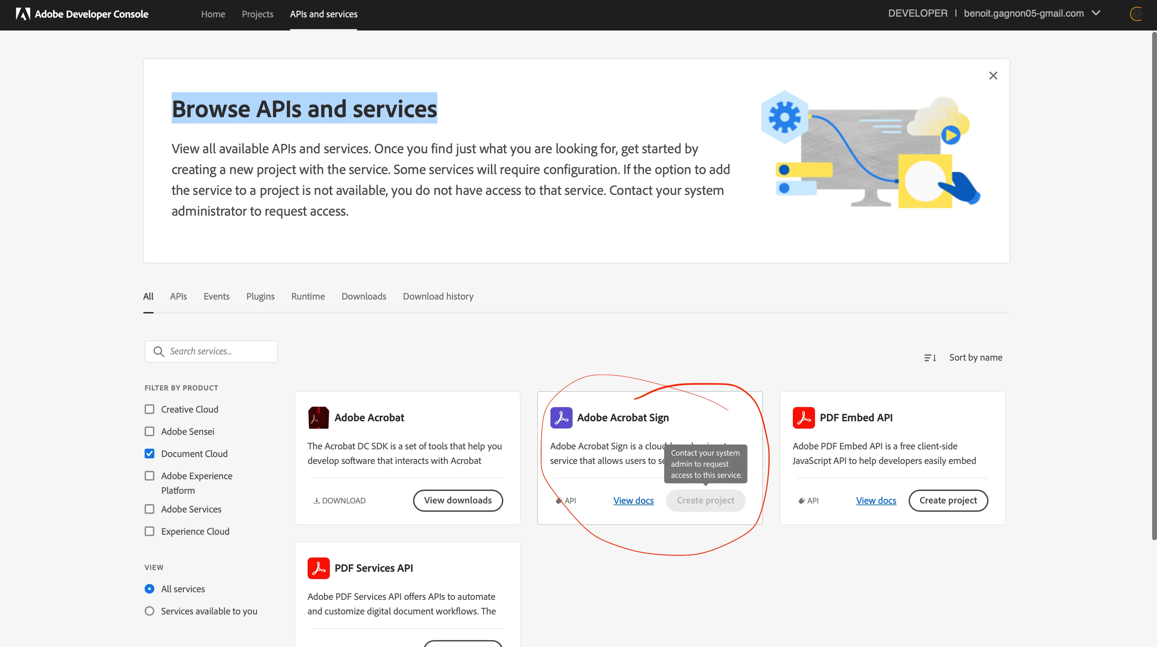1157x647 pixels.
Task: Open View docs link for Acrobat Sign
Action: point(633,501)
